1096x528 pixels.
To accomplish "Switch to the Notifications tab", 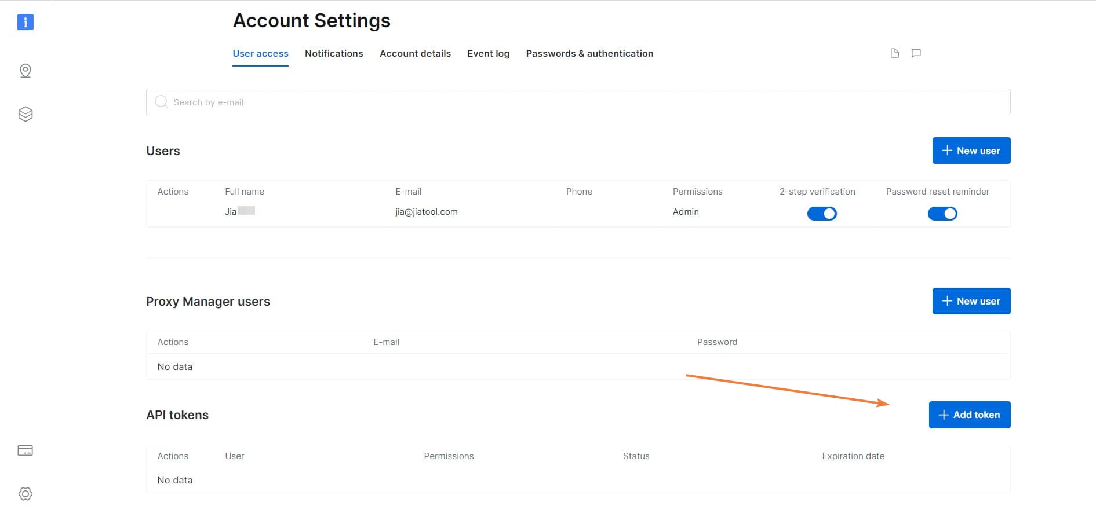I will (x=334, y=53).
